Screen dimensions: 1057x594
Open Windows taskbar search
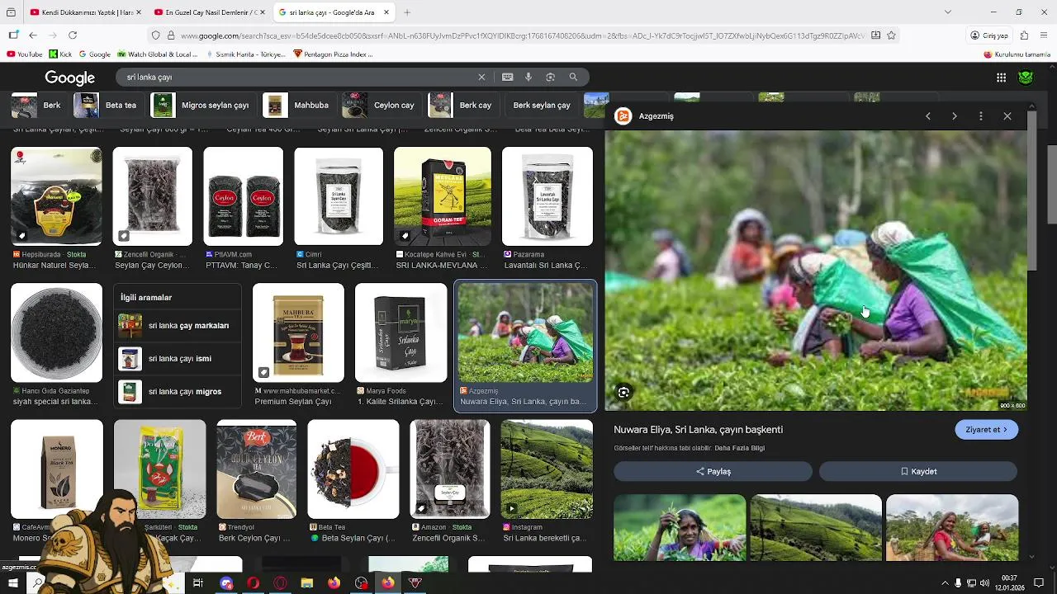[37, 582]
